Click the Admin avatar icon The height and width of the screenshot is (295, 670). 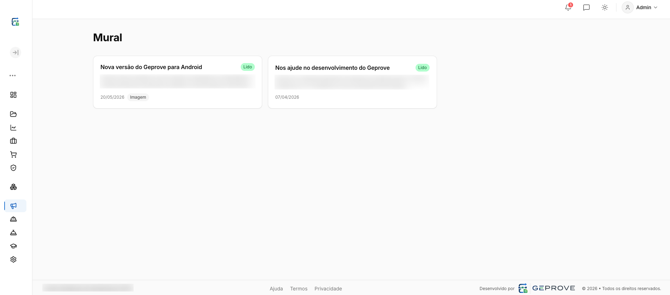(628, 7)
